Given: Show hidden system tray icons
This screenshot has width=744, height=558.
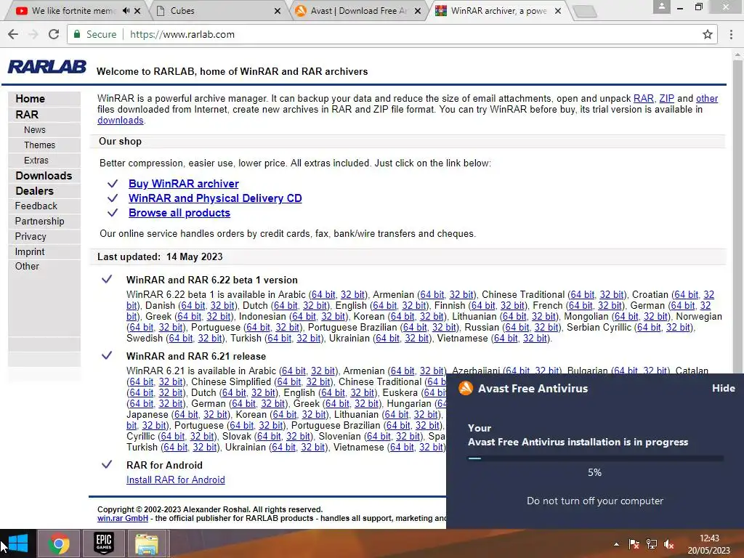Looking at the screenshot, I should pyautogui.click(x=616, y=544).
